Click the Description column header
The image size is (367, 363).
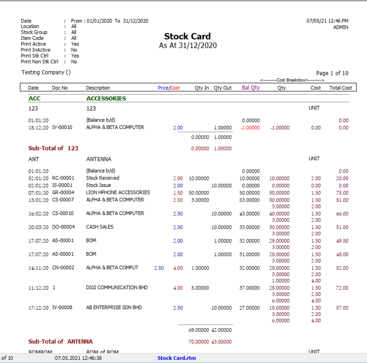pos(98,88)
